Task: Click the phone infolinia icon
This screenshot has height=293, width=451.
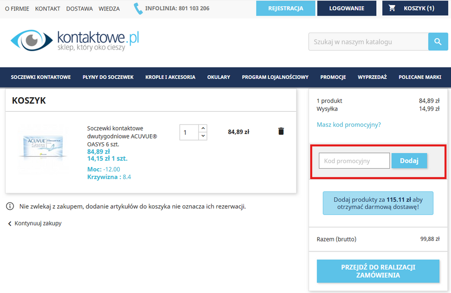Action: pyautogui.click(x=138, y=9)
